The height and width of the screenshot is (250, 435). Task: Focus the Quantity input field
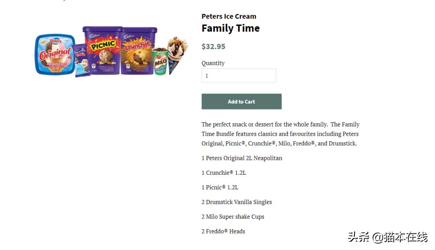point(238,76)
